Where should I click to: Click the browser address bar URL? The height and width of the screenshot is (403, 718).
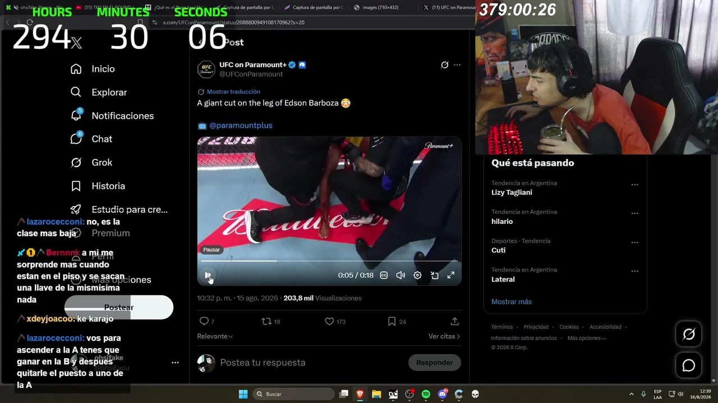pos(233,22)
